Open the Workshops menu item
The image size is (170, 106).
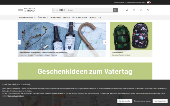[x=56, y=18]
